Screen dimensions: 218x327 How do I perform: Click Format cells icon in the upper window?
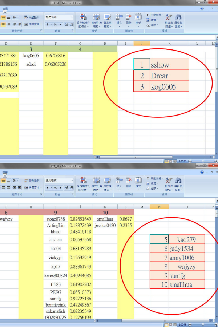click(x=138, y=17)
